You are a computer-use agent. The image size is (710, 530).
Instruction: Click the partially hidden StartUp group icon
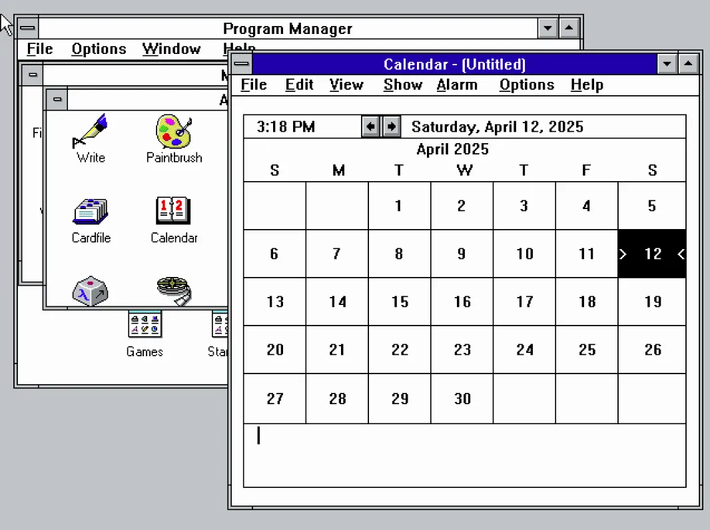(220, 325)
